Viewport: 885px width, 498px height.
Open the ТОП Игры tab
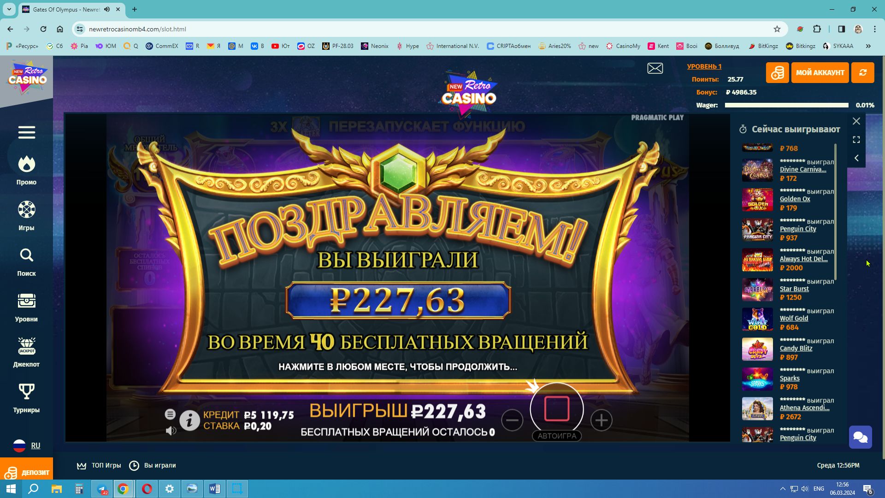coord(99,466)
